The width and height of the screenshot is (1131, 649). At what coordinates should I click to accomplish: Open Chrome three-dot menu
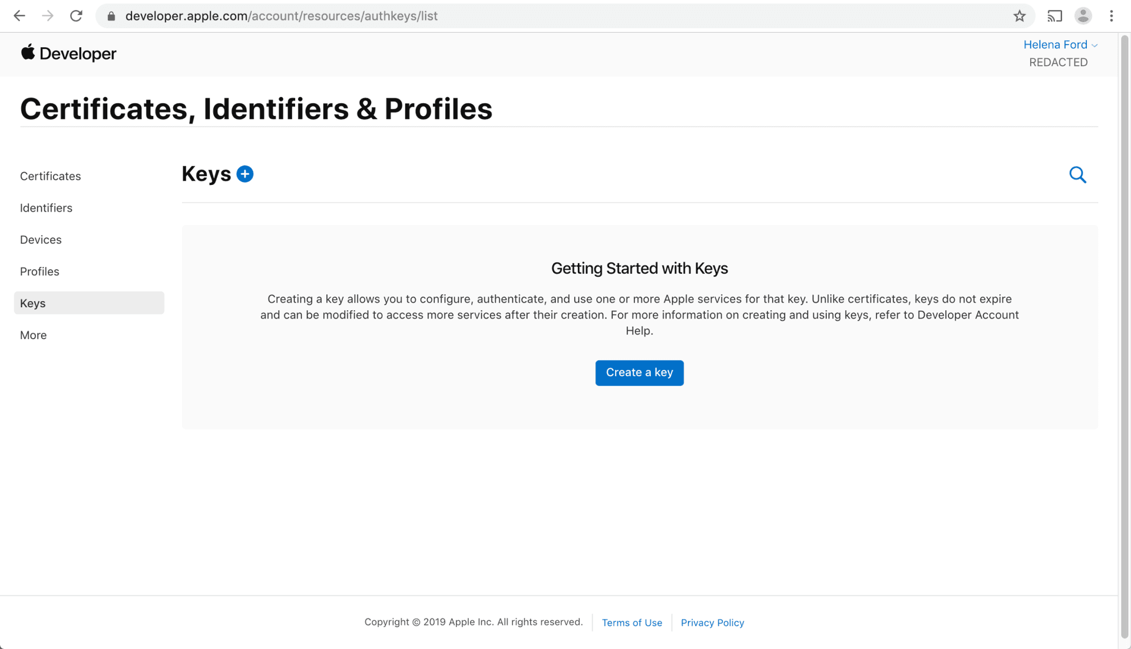pyautogui.click(x=1112, y=16)
